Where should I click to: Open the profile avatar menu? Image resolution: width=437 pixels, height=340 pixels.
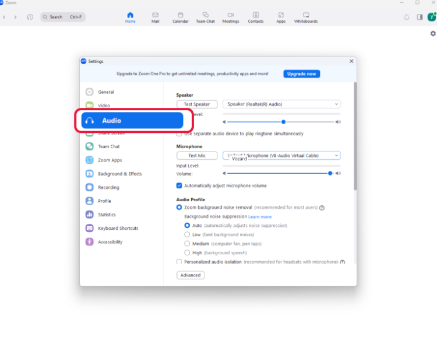pos(432,17)
